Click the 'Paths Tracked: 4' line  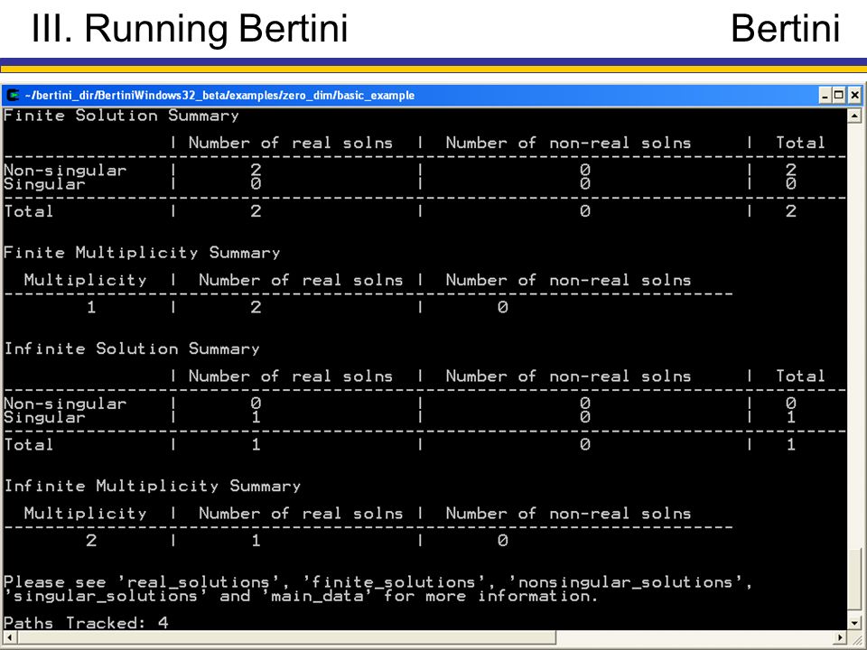click(86, 623)
